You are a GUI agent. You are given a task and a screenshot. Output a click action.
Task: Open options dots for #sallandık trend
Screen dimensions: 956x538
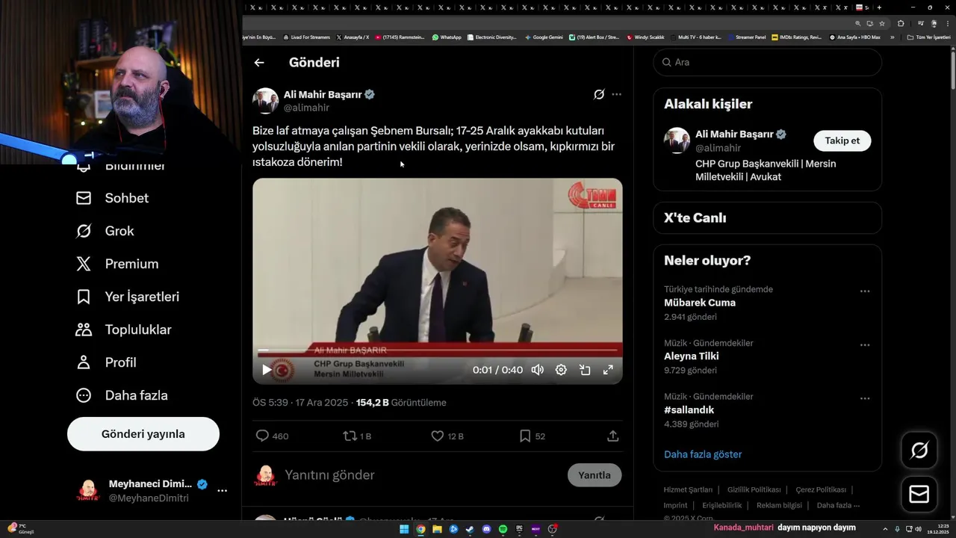[865, 399]
